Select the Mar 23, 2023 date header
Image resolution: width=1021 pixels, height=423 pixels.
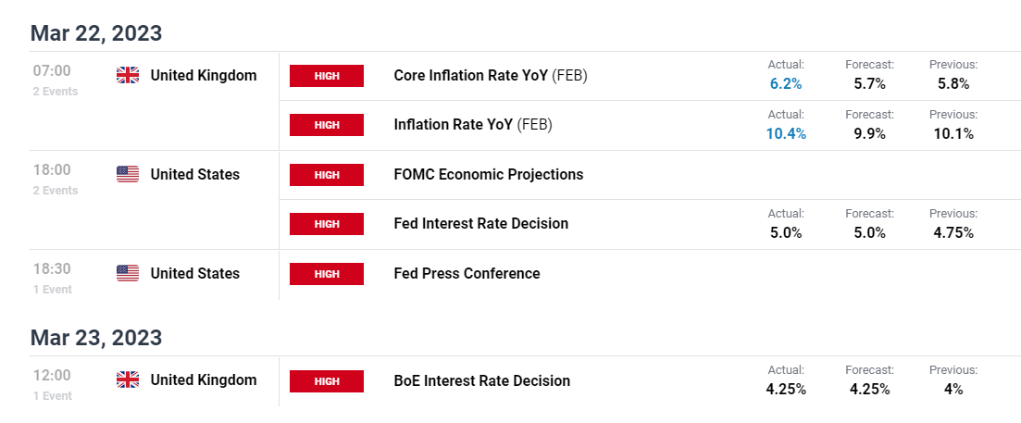95,338
